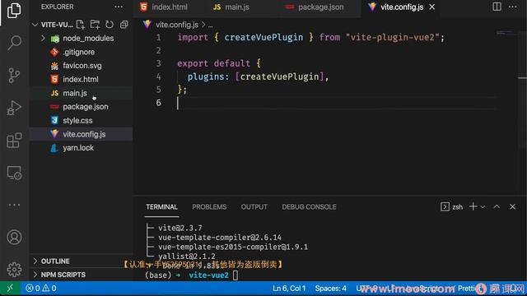The height and width of the screenshot is (296, 527).
Task: Switch to the DEBUG CONSOLE panel tab
Action: coord(309,206)
